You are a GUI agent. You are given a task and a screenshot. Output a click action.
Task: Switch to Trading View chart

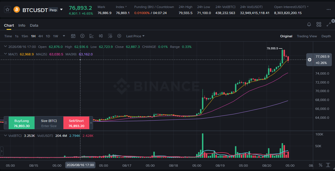[307, 36]
